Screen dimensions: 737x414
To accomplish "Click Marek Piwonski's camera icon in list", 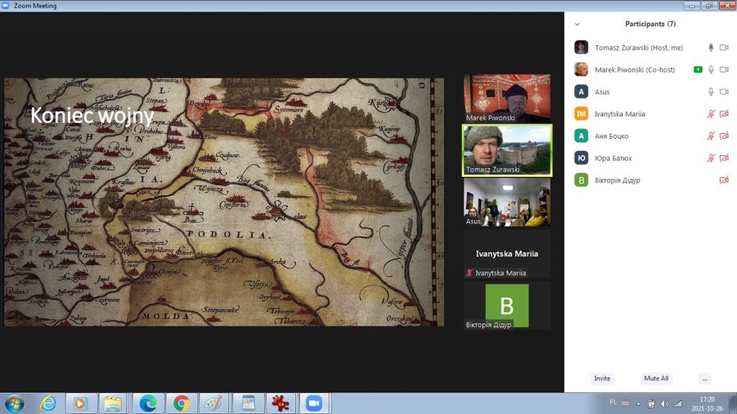I will pyautogui.click(x=724, y=70).
